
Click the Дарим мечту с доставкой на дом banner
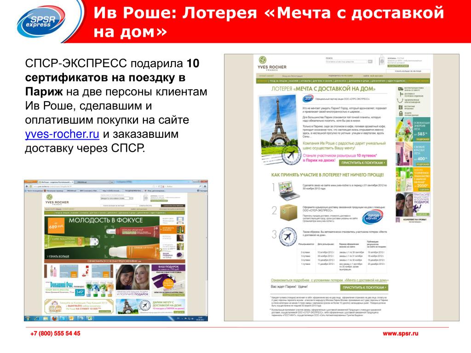[150, 306]
